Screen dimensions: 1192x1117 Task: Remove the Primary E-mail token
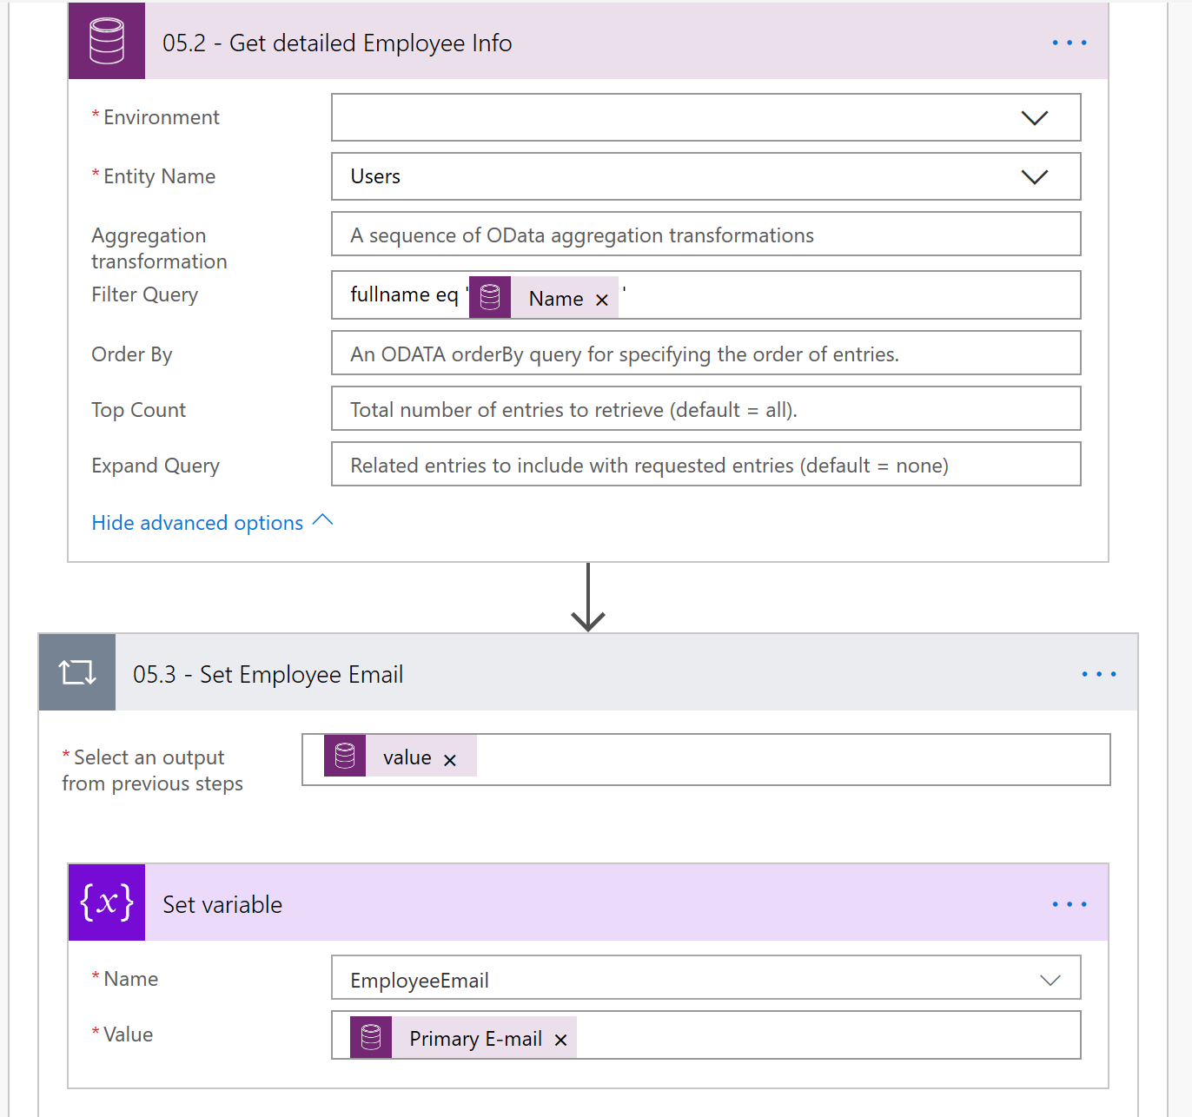560,1040
